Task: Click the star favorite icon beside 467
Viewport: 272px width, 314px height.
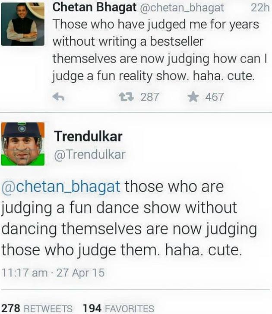Action: tap(193, 97)
